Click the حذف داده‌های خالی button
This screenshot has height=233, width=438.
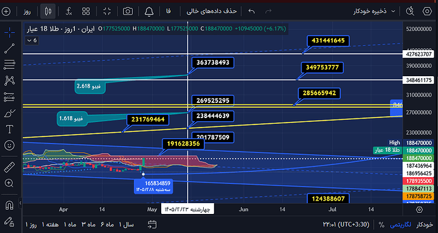pos(211,11)
